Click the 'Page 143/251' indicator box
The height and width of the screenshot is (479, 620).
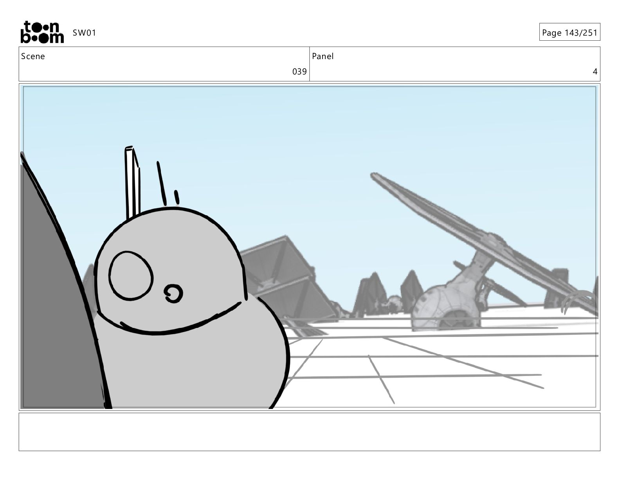570,32
